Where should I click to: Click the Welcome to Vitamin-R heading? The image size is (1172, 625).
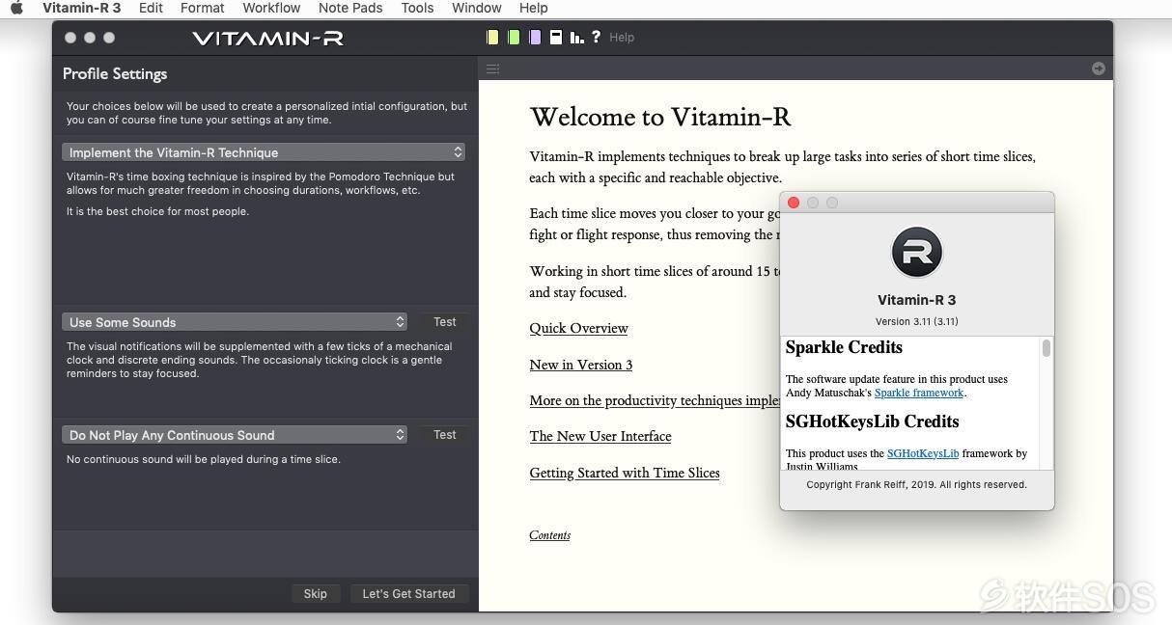click(x=660, y=117)
